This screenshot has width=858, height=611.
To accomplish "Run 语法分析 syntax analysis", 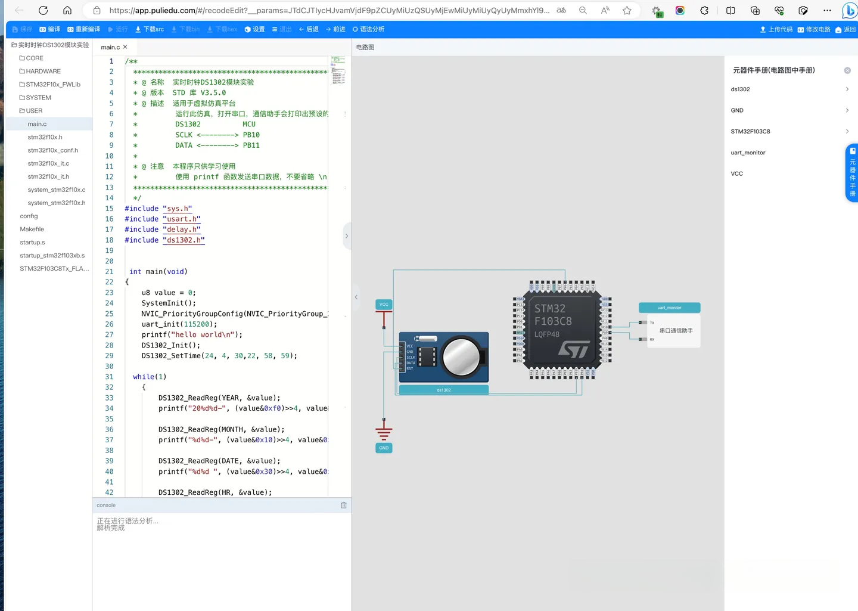I will 368,29.
